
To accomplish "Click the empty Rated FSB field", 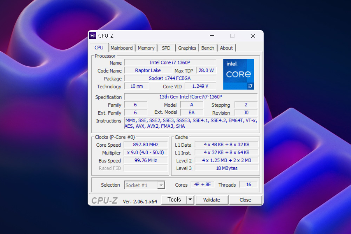I will coord(146,168).
